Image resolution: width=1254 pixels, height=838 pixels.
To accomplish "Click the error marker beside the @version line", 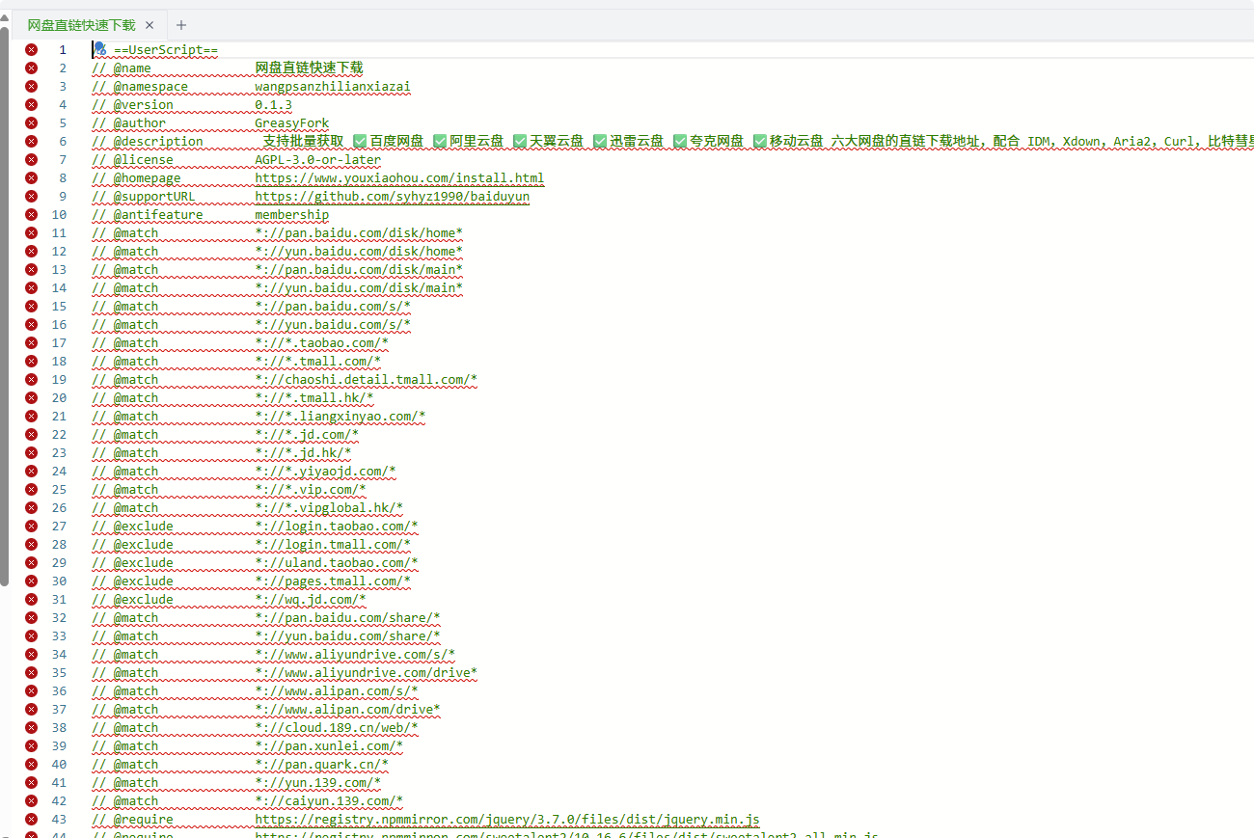I will pyautogui.click(x=31, y=105).
